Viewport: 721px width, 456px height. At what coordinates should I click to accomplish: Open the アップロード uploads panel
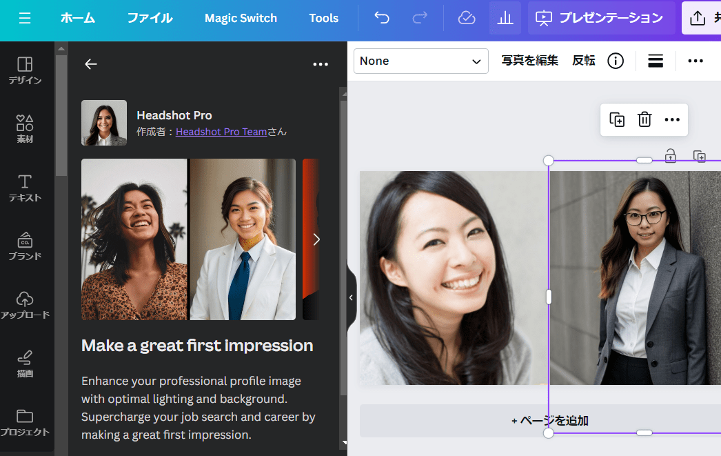(25, 305)
